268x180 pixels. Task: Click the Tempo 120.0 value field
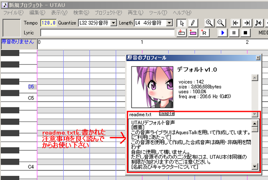tap(49, 23)
